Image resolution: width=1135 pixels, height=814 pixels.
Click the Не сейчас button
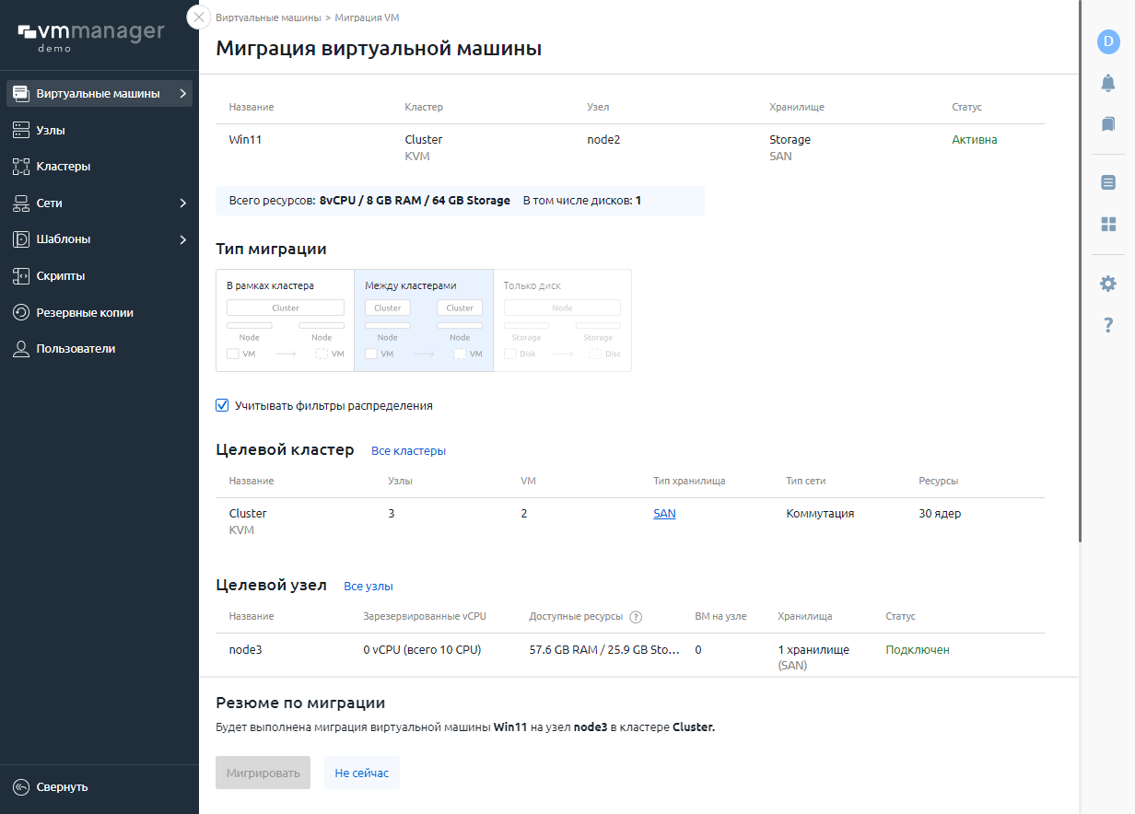point(362,773)
